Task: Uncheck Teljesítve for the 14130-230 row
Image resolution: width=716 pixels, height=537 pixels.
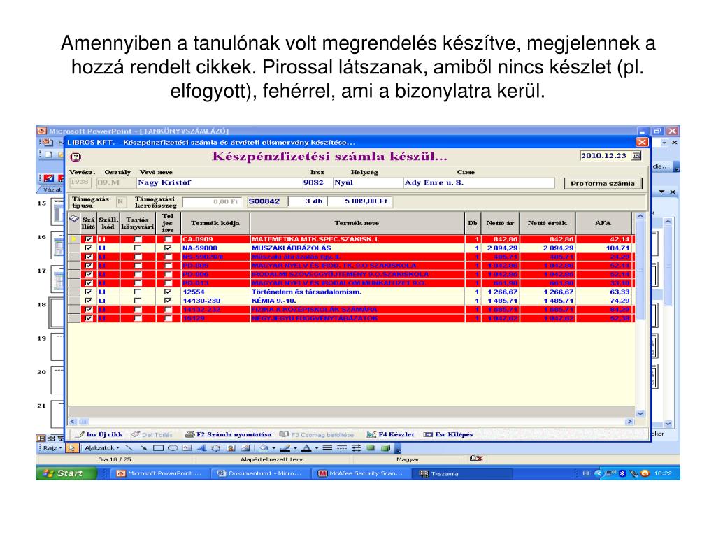Action: [168, 301]
